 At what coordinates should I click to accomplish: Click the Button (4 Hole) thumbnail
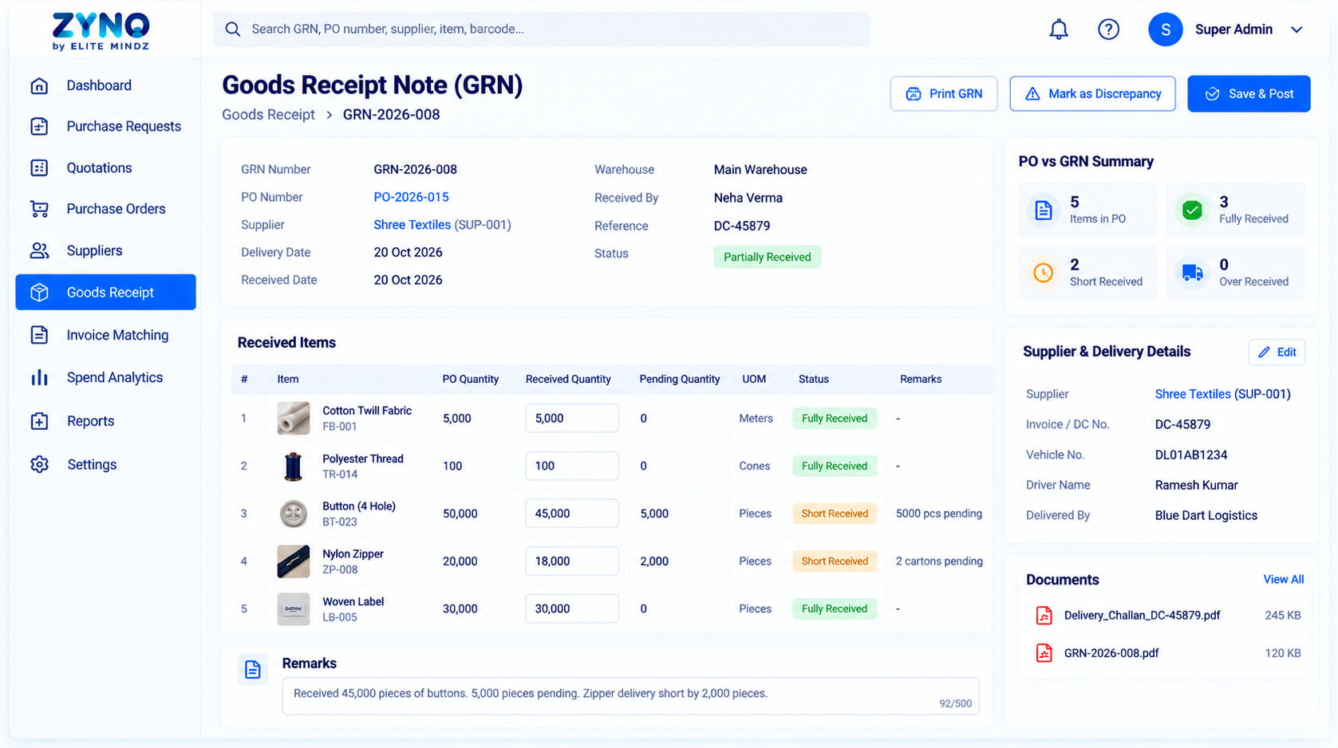293,514
